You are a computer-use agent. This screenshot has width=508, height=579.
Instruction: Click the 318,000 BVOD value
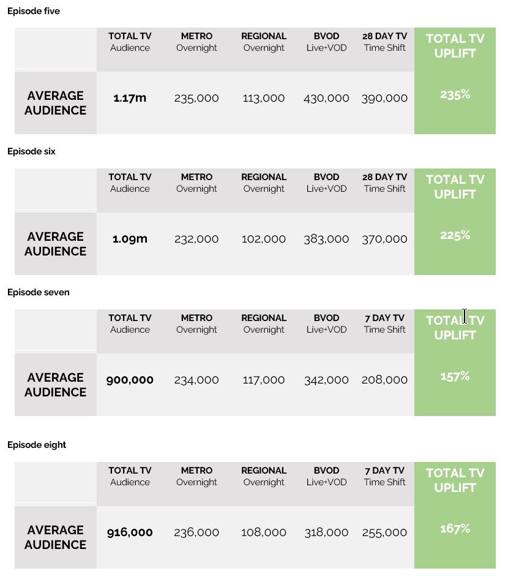tap(326, 532)
